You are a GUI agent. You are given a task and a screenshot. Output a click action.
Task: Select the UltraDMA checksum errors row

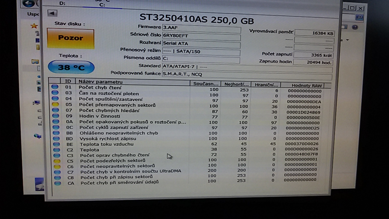tap(190, 171)
